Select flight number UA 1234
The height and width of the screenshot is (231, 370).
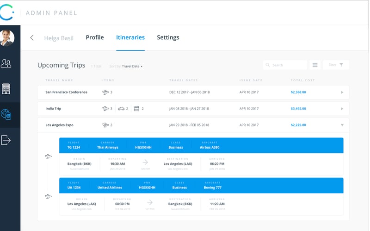click(74, 188)
